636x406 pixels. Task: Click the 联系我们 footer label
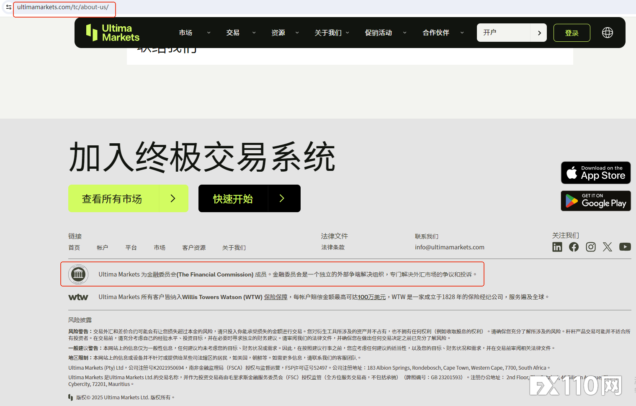427,236
